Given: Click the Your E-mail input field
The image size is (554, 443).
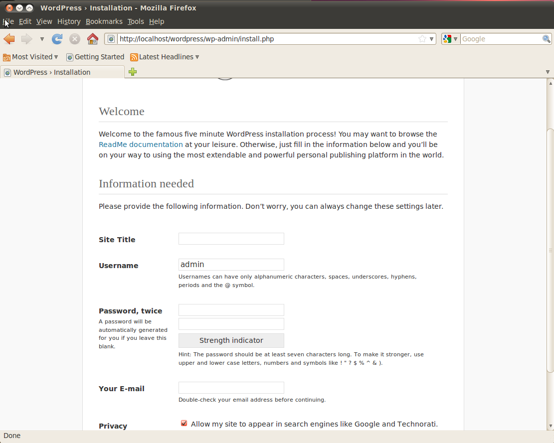Looking at the screenshot, I should pyautogui.click(x=231, y=388).
